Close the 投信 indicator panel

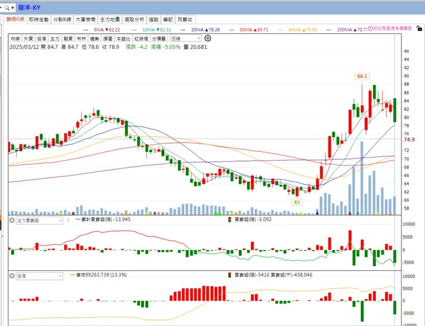12,276
